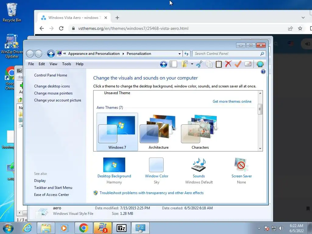
Task: Click the Up button beside the address bar
Action: click(x=51, y=54)
